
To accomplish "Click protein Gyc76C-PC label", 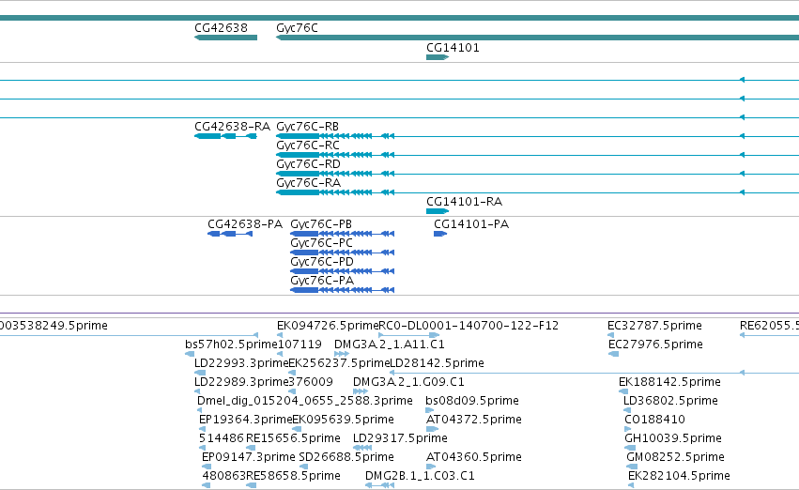I will (x=321, y=243).
